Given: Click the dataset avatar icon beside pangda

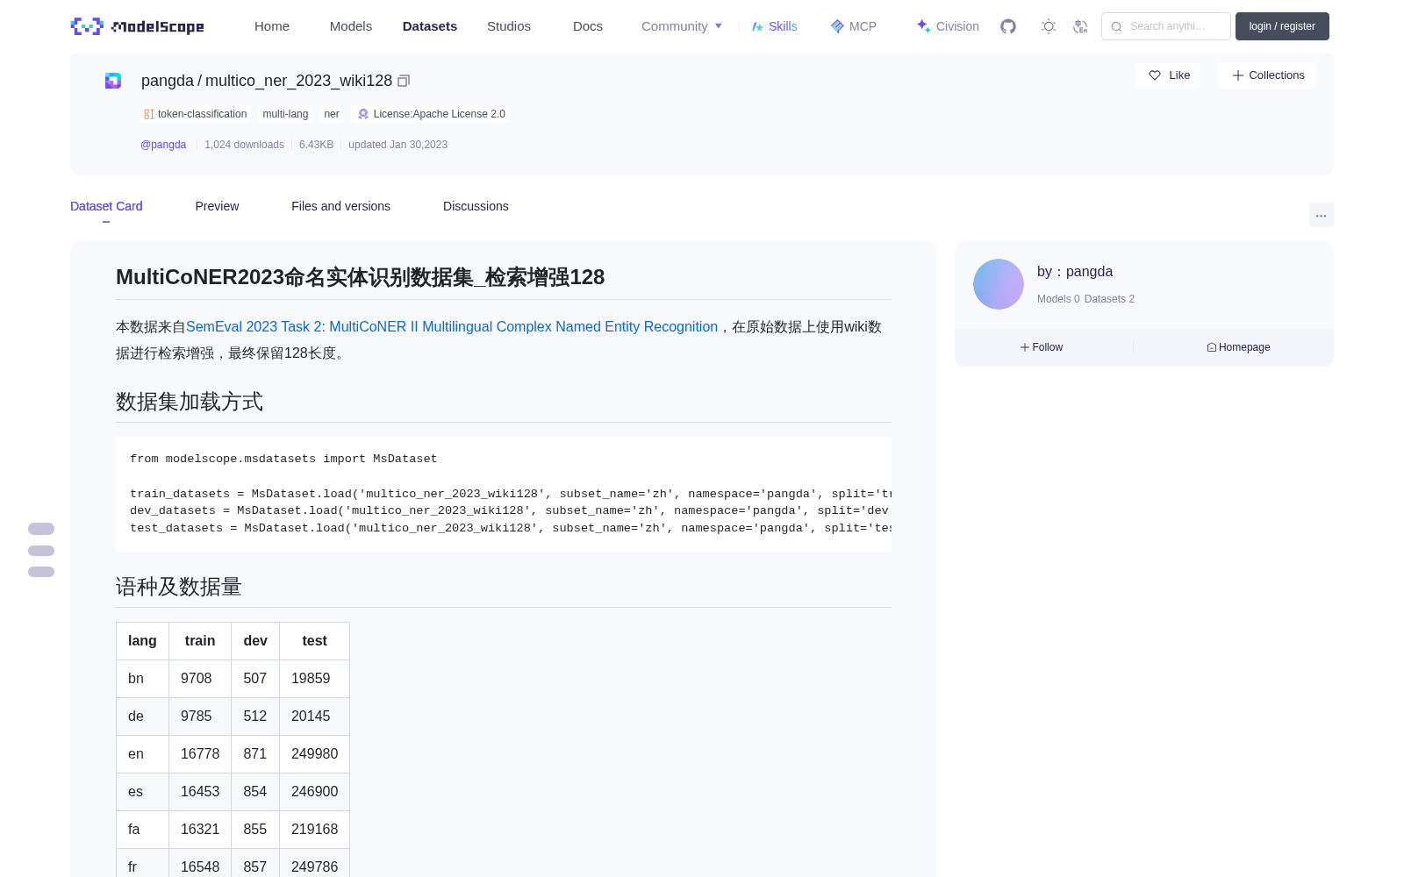Looking at the screenshot, I should (113, 81).
